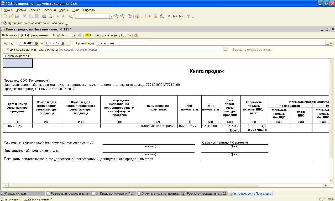Select the Основной раздел tab
This screenshot has height=201, width=335.
(x=17, y=56)
